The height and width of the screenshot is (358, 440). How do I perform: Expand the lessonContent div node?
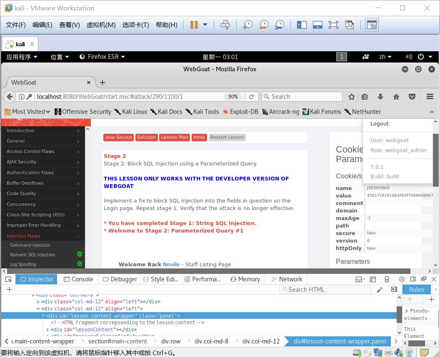tap(47, 330)
